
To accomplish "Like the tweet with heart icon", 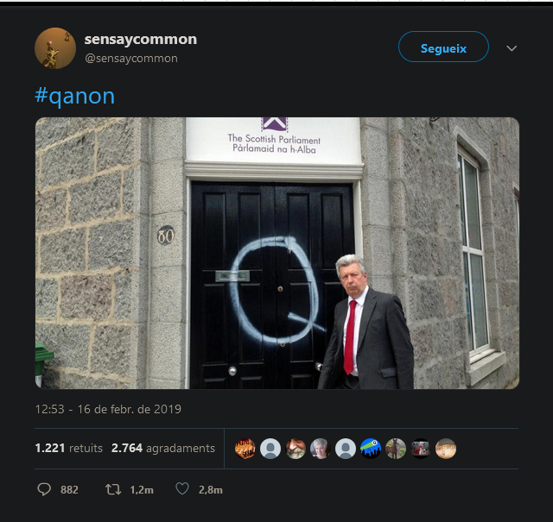I will 182,489.
